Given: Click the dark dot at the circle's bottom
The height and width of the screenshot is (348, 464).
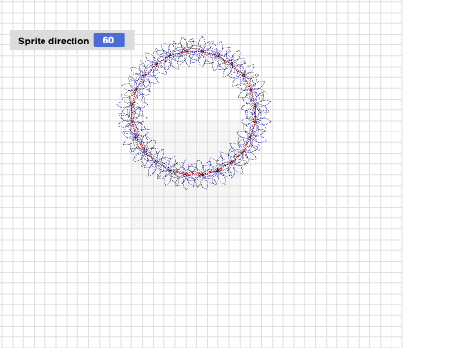Looking at the screenshot, I should (217, 170).
